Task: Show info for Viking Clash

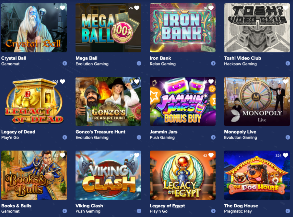Action: coord(139,211)
